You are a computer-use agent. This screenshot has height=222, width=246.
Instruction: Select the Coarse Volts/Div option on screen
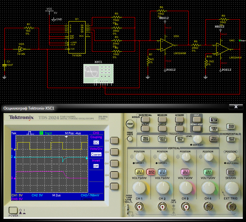pos(96,154)
